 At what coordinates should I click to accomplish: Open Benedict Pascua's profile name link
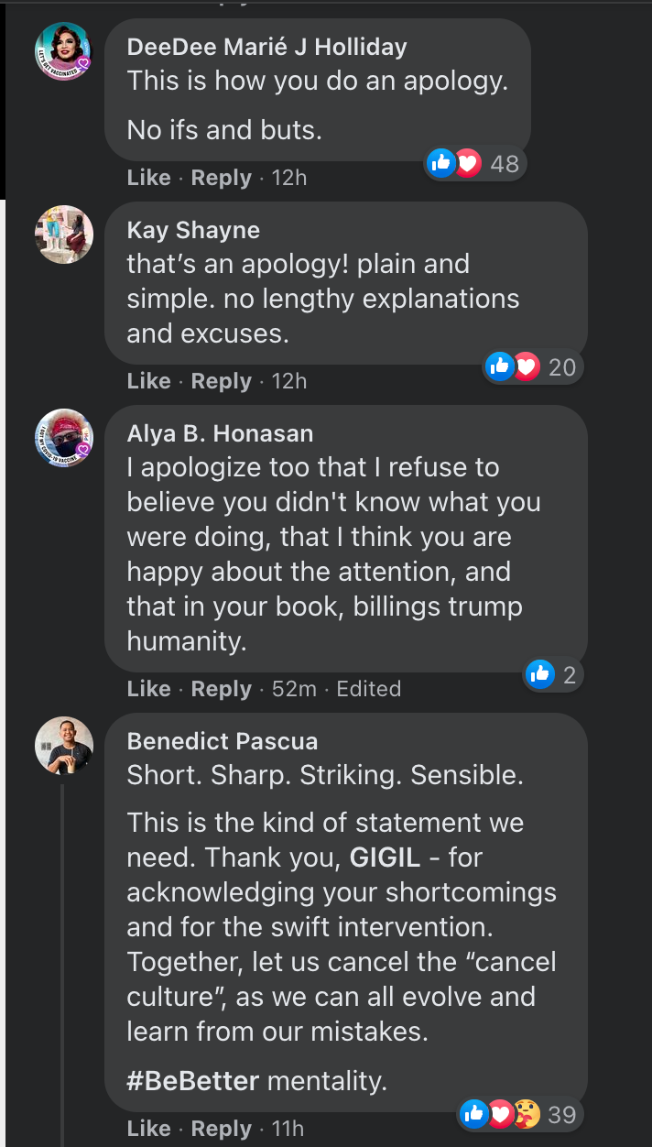click(x=223, y=740)
